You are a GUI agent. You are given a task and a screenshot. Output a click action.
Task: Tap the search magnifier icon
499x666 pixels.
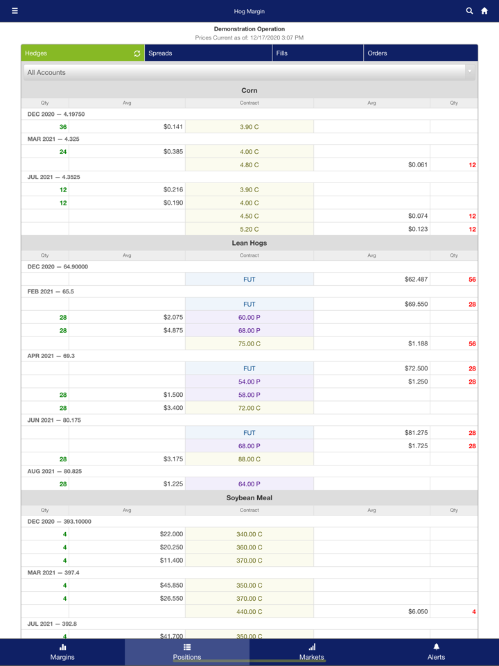click(x=469, y=11)
